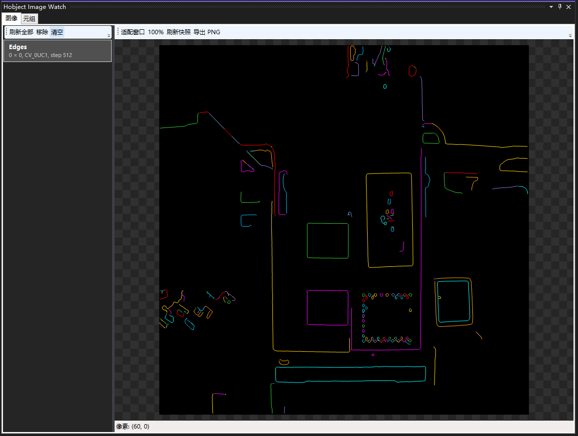Open the list toolbar overflow options
The height and width of the screenshot is (436, 578).
coord(109,35)
